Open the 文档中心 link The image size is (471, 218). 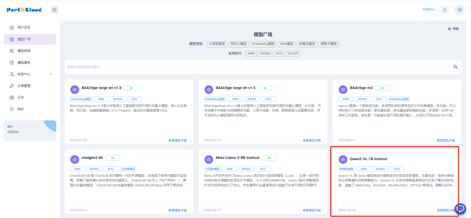[x=429, y=10]
